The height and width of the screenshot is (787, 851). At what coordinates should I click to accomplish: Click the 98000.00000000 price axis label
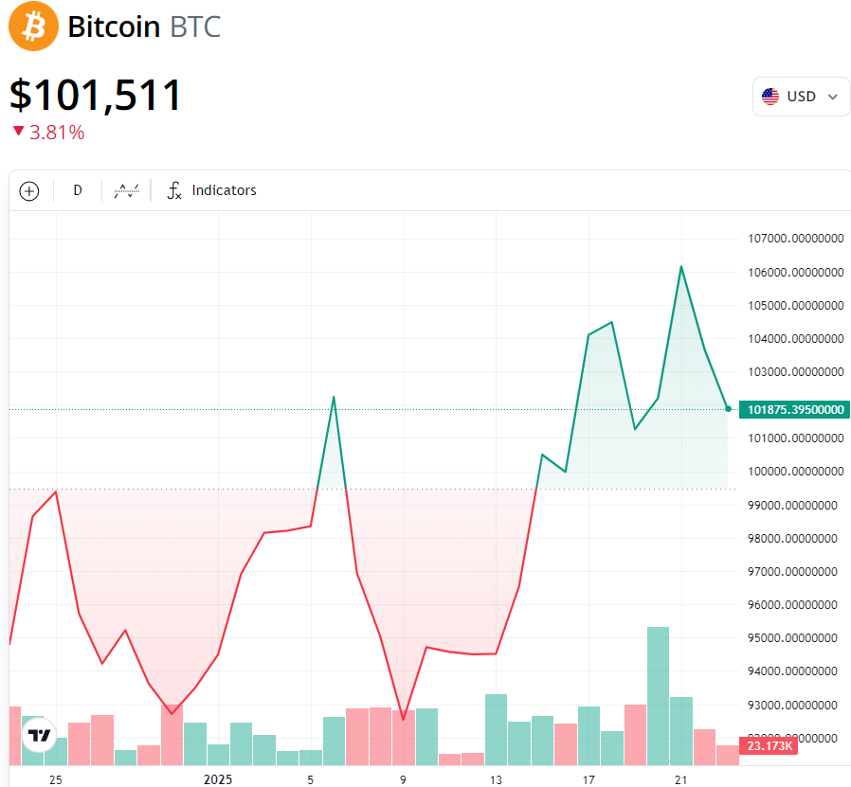(x=792, y=539)
